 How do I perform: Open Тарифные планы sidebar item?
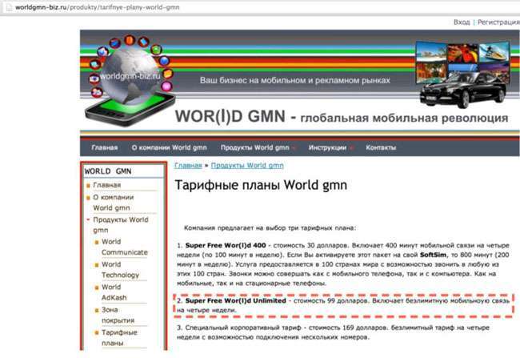(119, 337)
